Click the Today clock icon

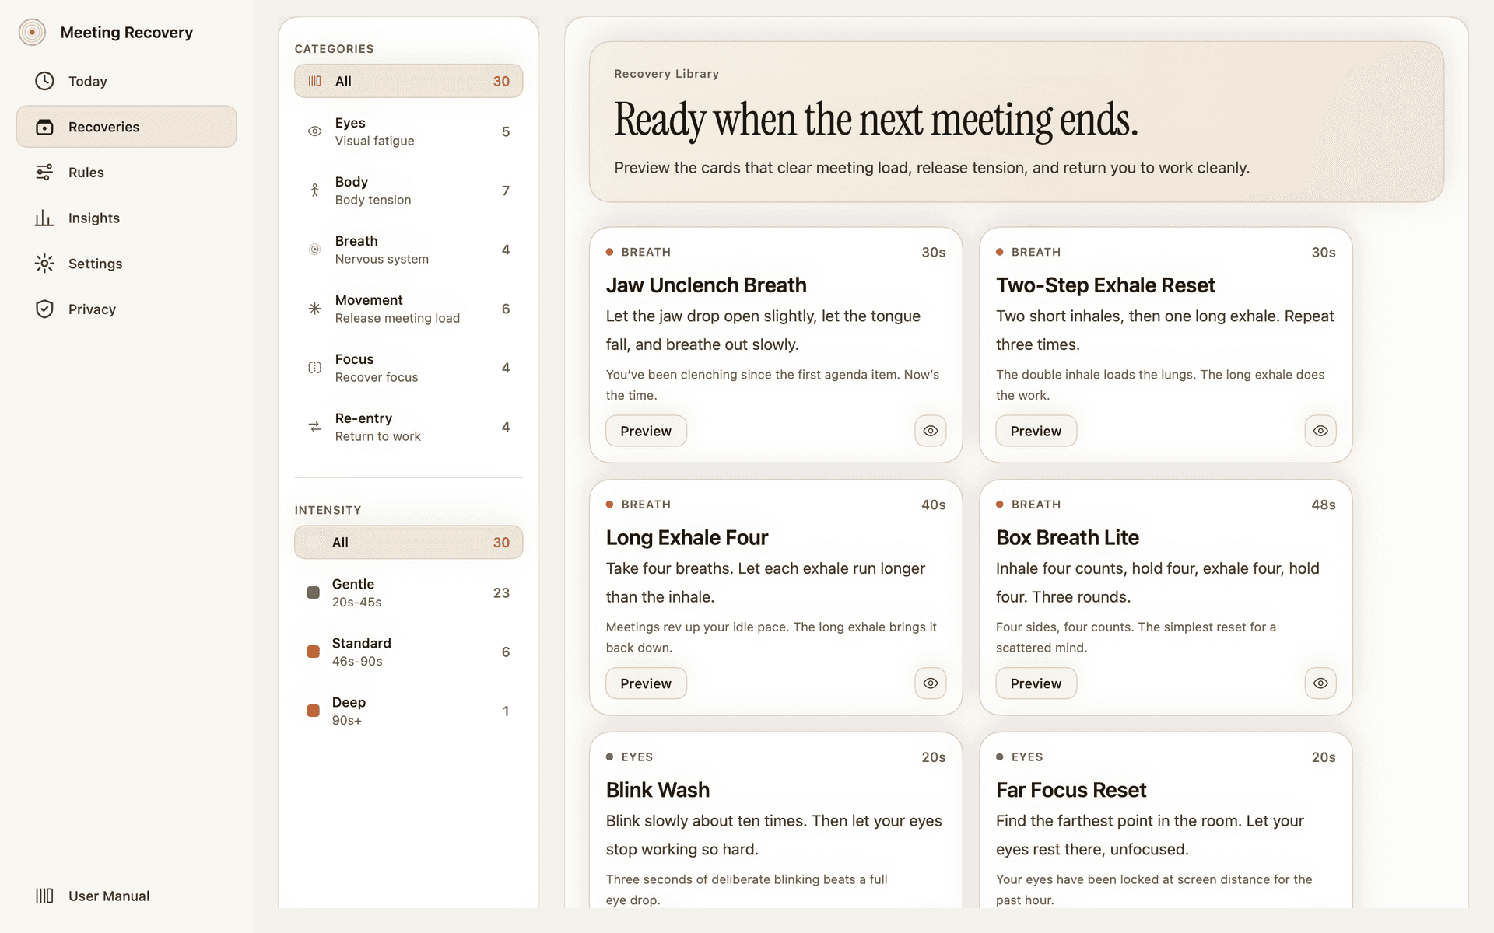point(44,81)
